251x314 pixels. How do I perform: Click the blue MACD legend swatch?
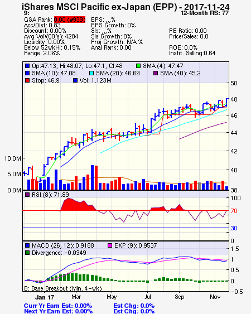tap(27, 245)
